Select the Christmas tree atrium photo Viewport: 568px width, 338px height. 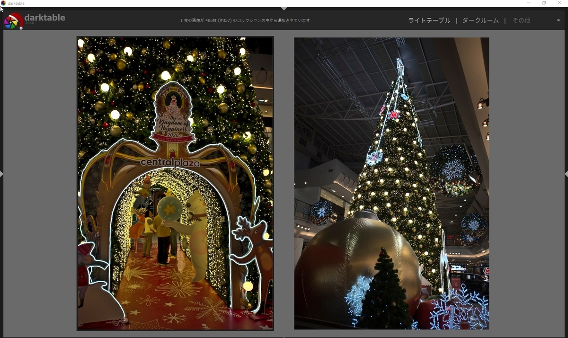(391, 183)
